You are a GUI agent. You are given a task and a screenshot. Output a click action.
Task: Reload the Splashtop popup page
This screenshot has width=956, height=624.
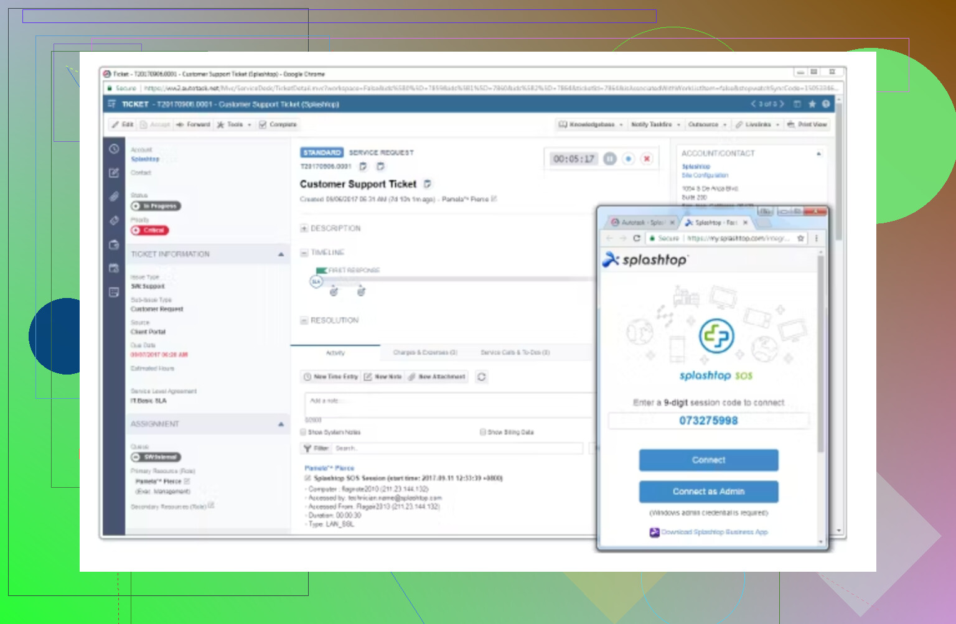[637, 238]
